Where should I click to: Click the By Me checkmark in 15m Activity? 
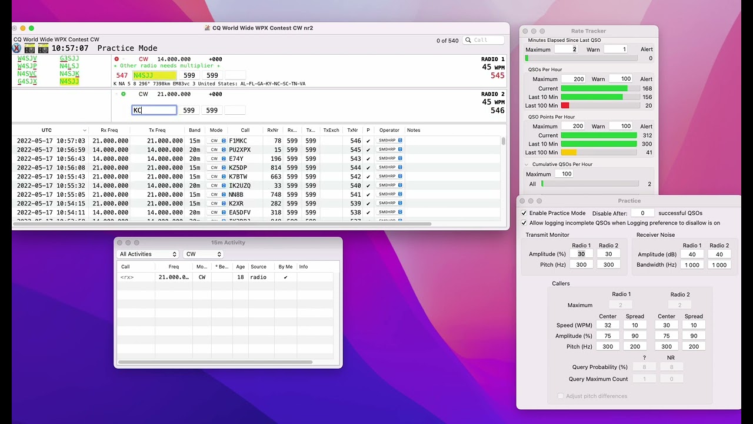pyautogui.click(x=285, y=277)
